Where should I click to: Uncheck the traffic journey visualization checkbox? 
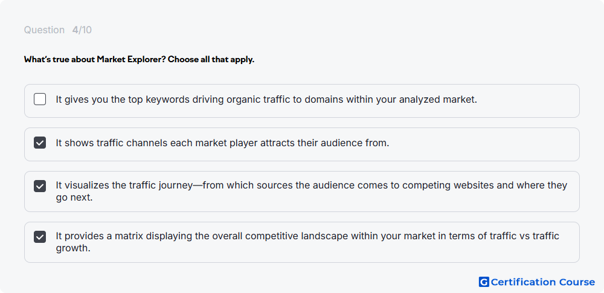(40, 186)
